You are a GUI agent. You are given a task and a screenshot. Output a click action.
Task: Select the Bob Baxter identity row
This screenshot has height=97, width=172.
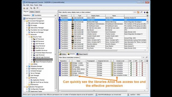click(102, 30)
